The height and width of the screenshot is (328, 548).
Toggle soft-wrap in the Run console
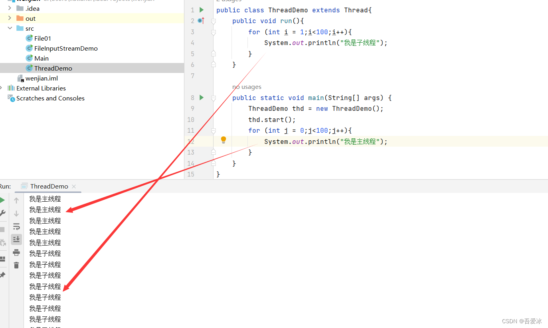pos(16,227)
